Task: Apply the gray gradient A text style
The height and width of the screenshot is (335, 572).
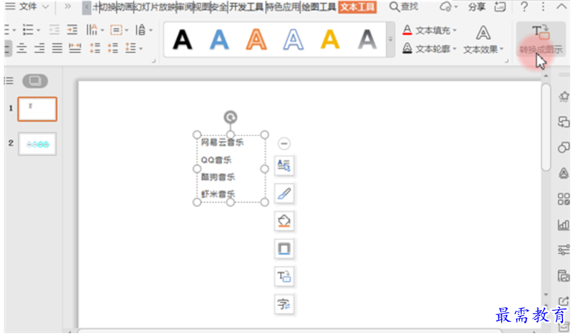Action: coord(367,40)
